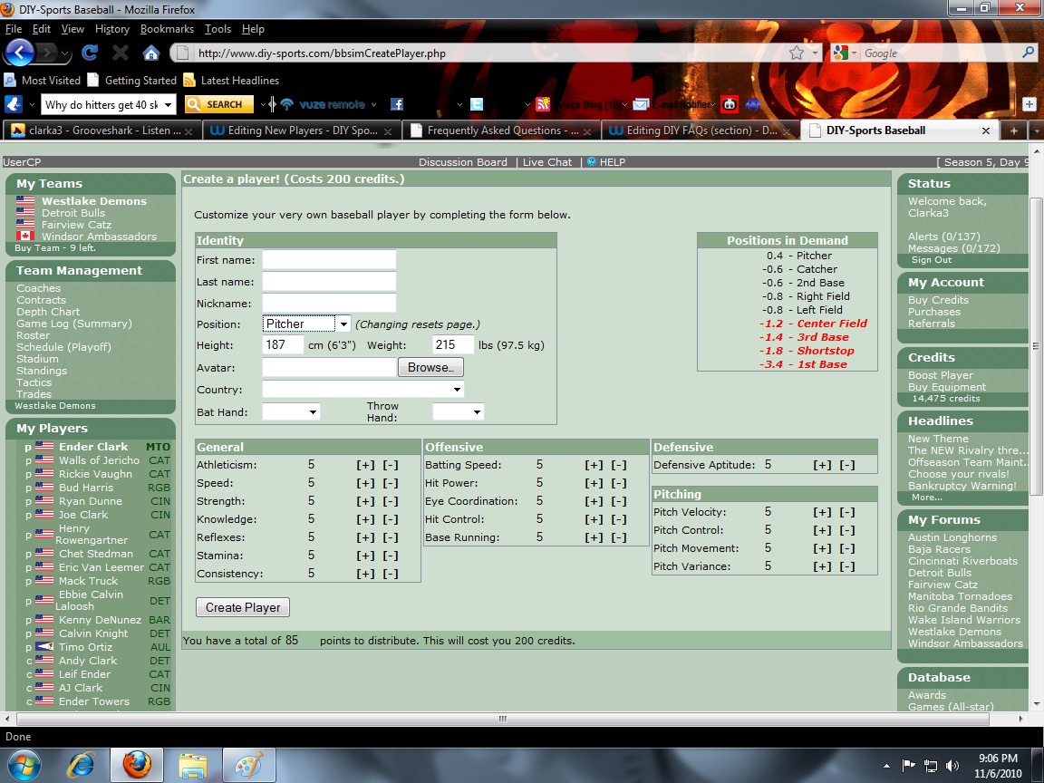Open the Position dropdown showing Pitcher

(x=306, y=324)
